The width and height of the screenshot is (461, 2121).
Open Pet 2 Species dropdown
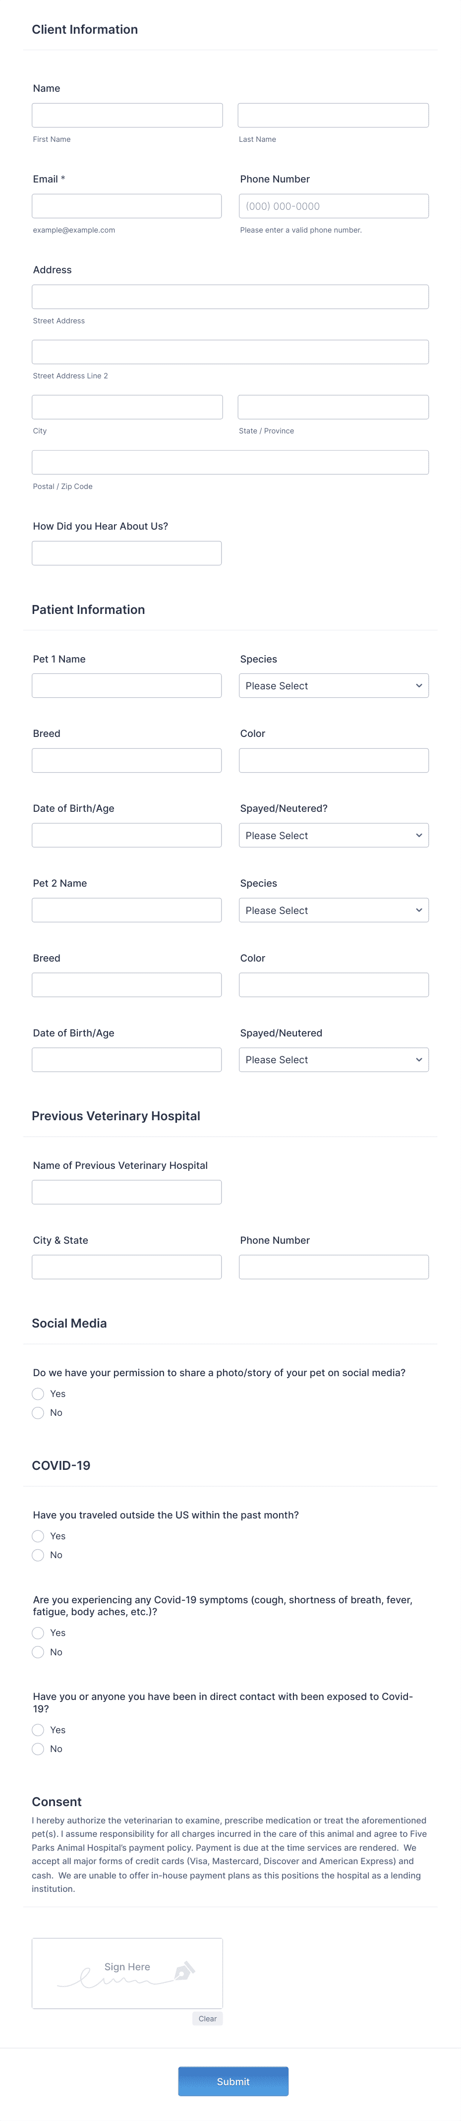(334, 910)
